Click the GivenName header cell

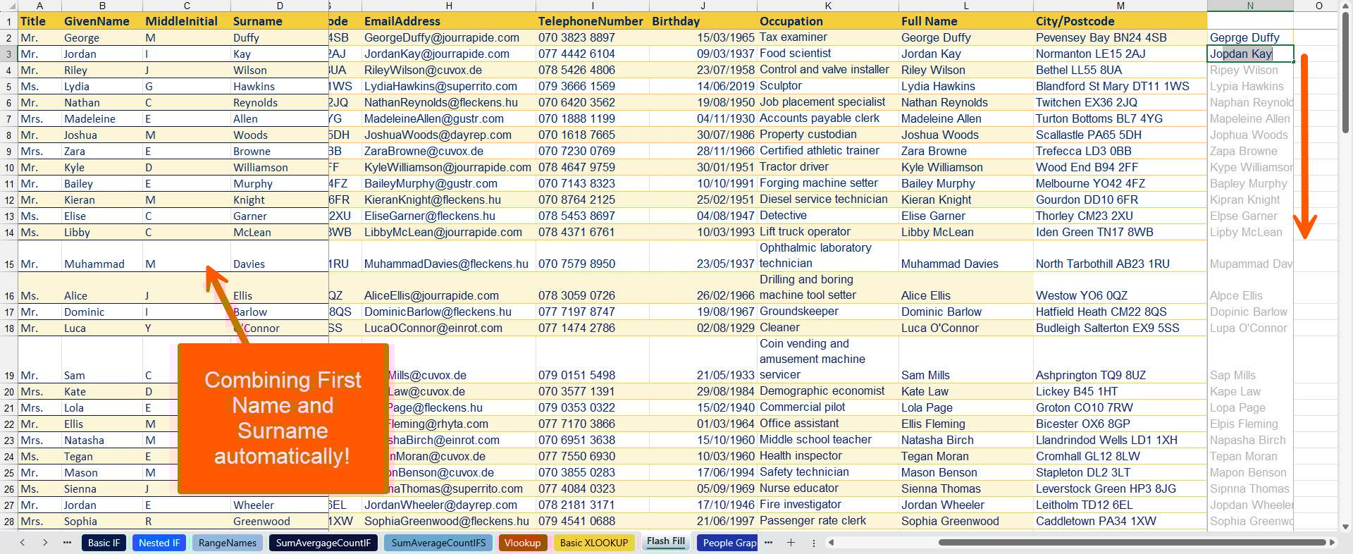coord(101,21)
